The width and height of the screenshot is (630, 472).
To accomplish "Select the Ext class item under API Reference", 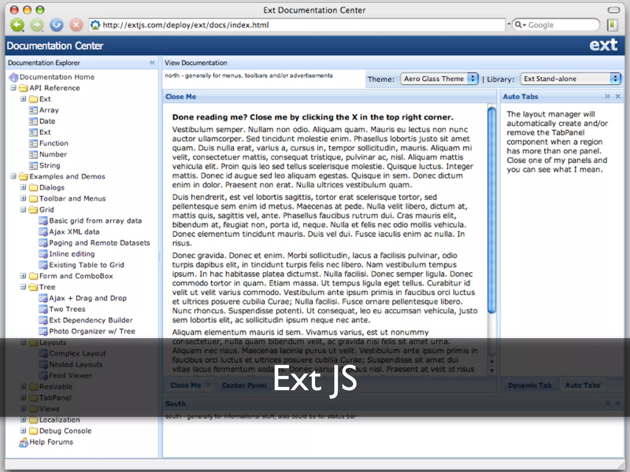I will [45, 132].
